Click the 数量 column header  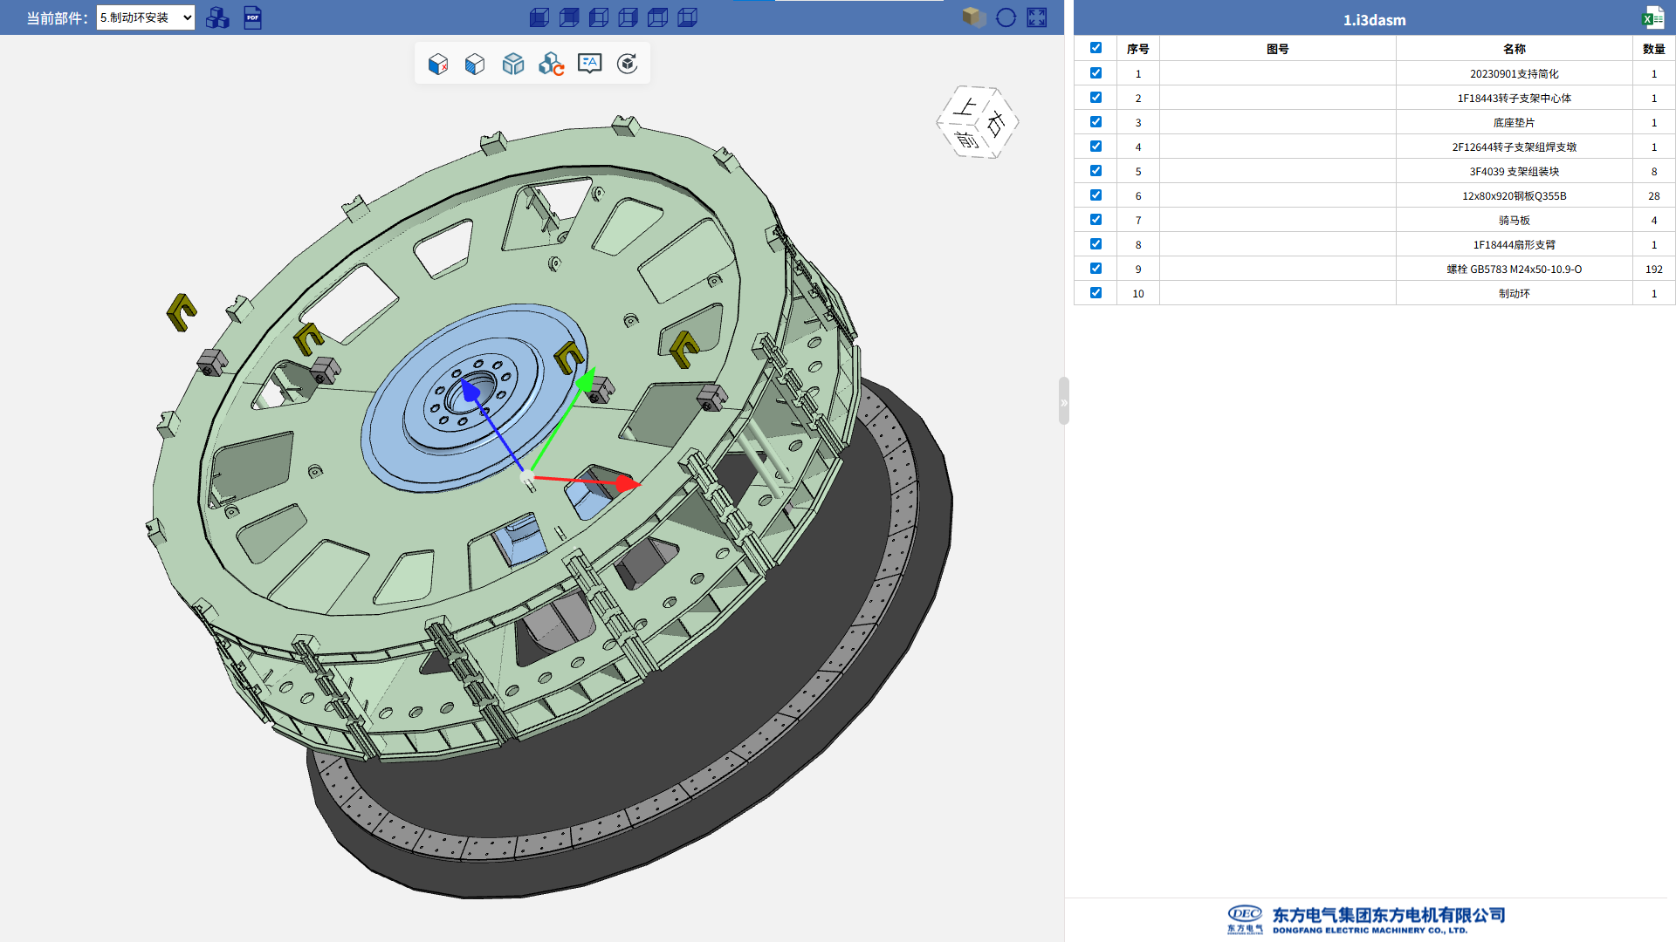1654,49
